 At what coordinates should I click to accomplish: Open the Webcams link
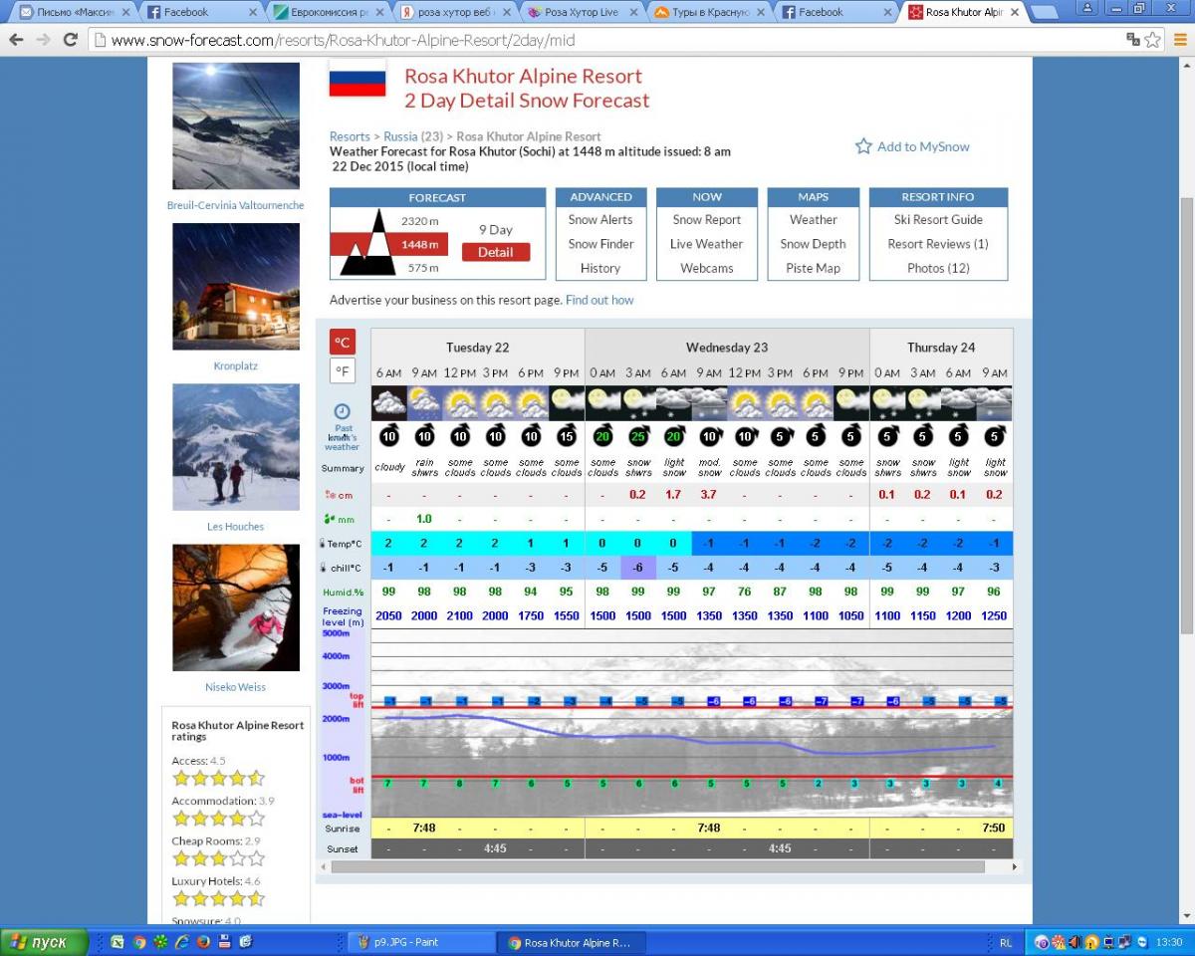tap(707, 268)
